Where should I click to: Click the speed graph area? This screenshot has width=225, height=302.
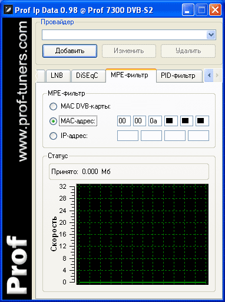(143, 234)
